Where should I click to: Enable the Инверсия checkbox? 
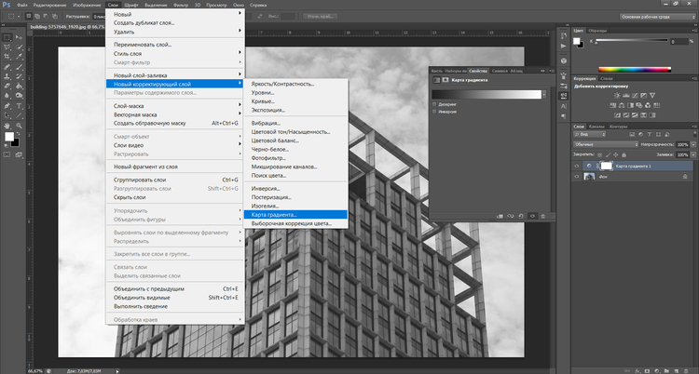pyautogui.click(x=434, y=112)
